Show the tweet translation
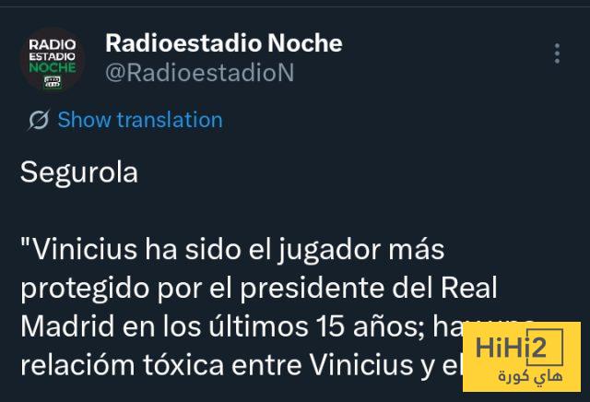Viewport: 590px width, 402px height. point(140,120)
